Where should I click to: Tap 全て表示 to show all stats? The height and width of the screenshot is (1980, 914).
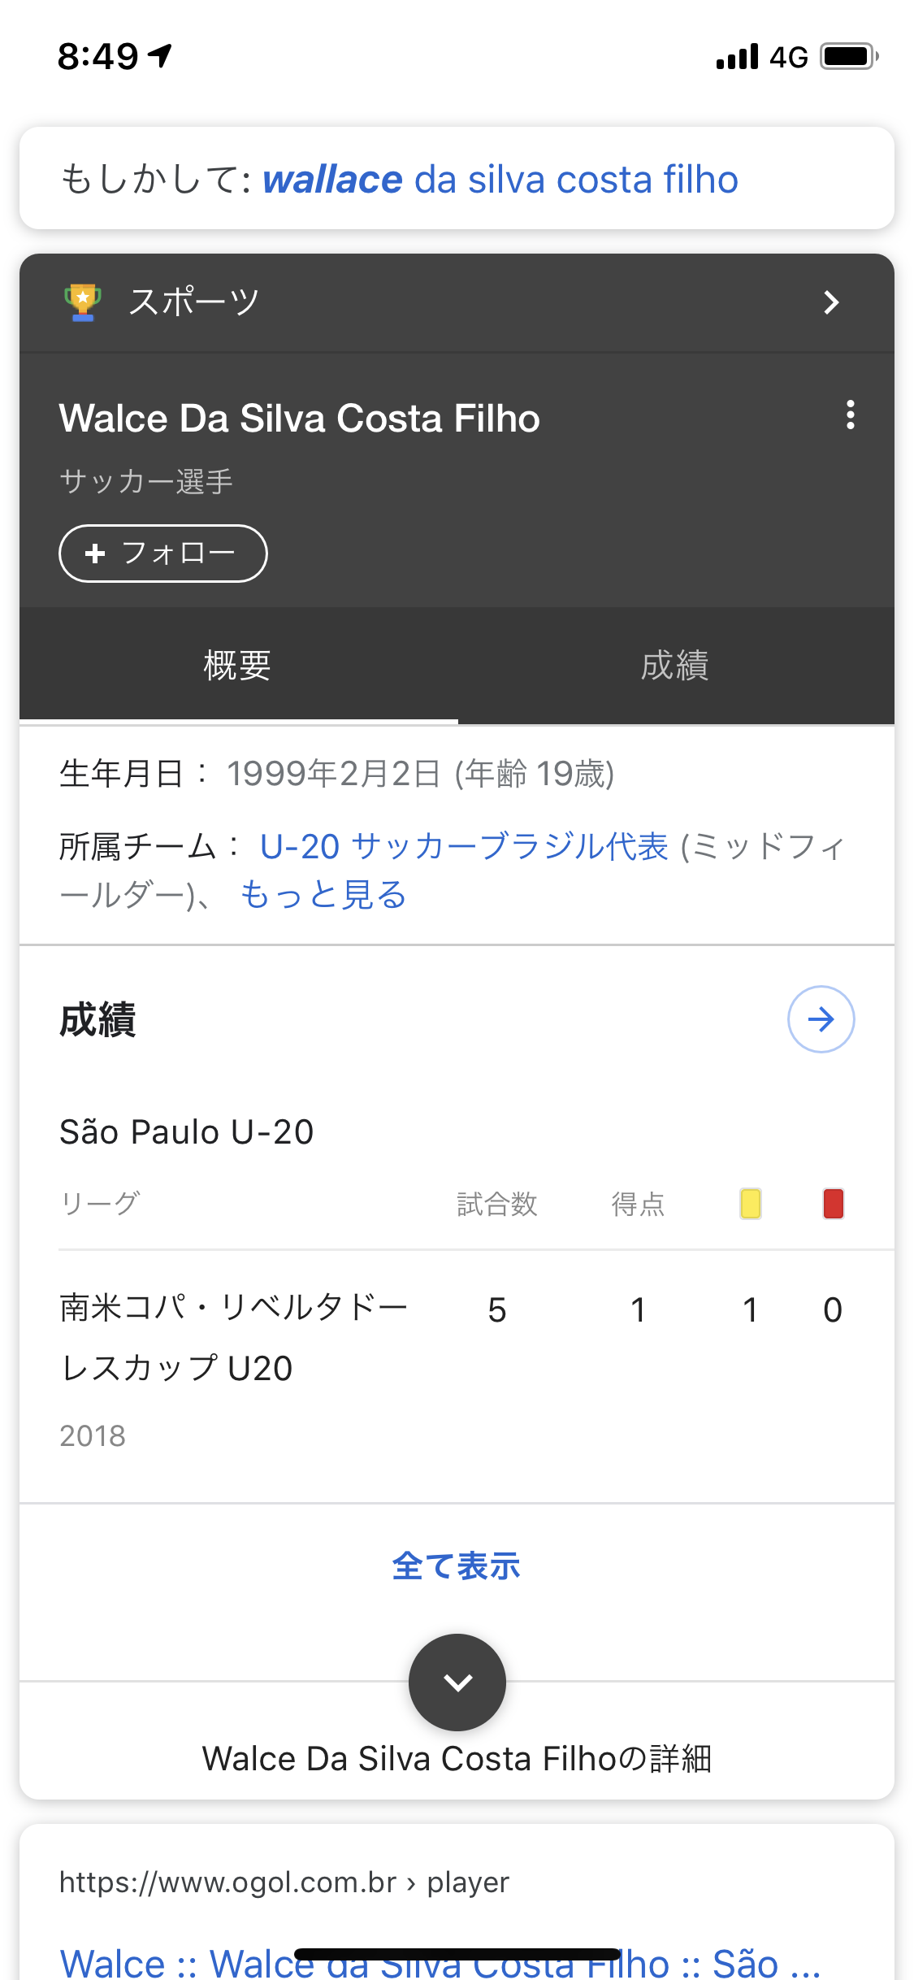457,1566
